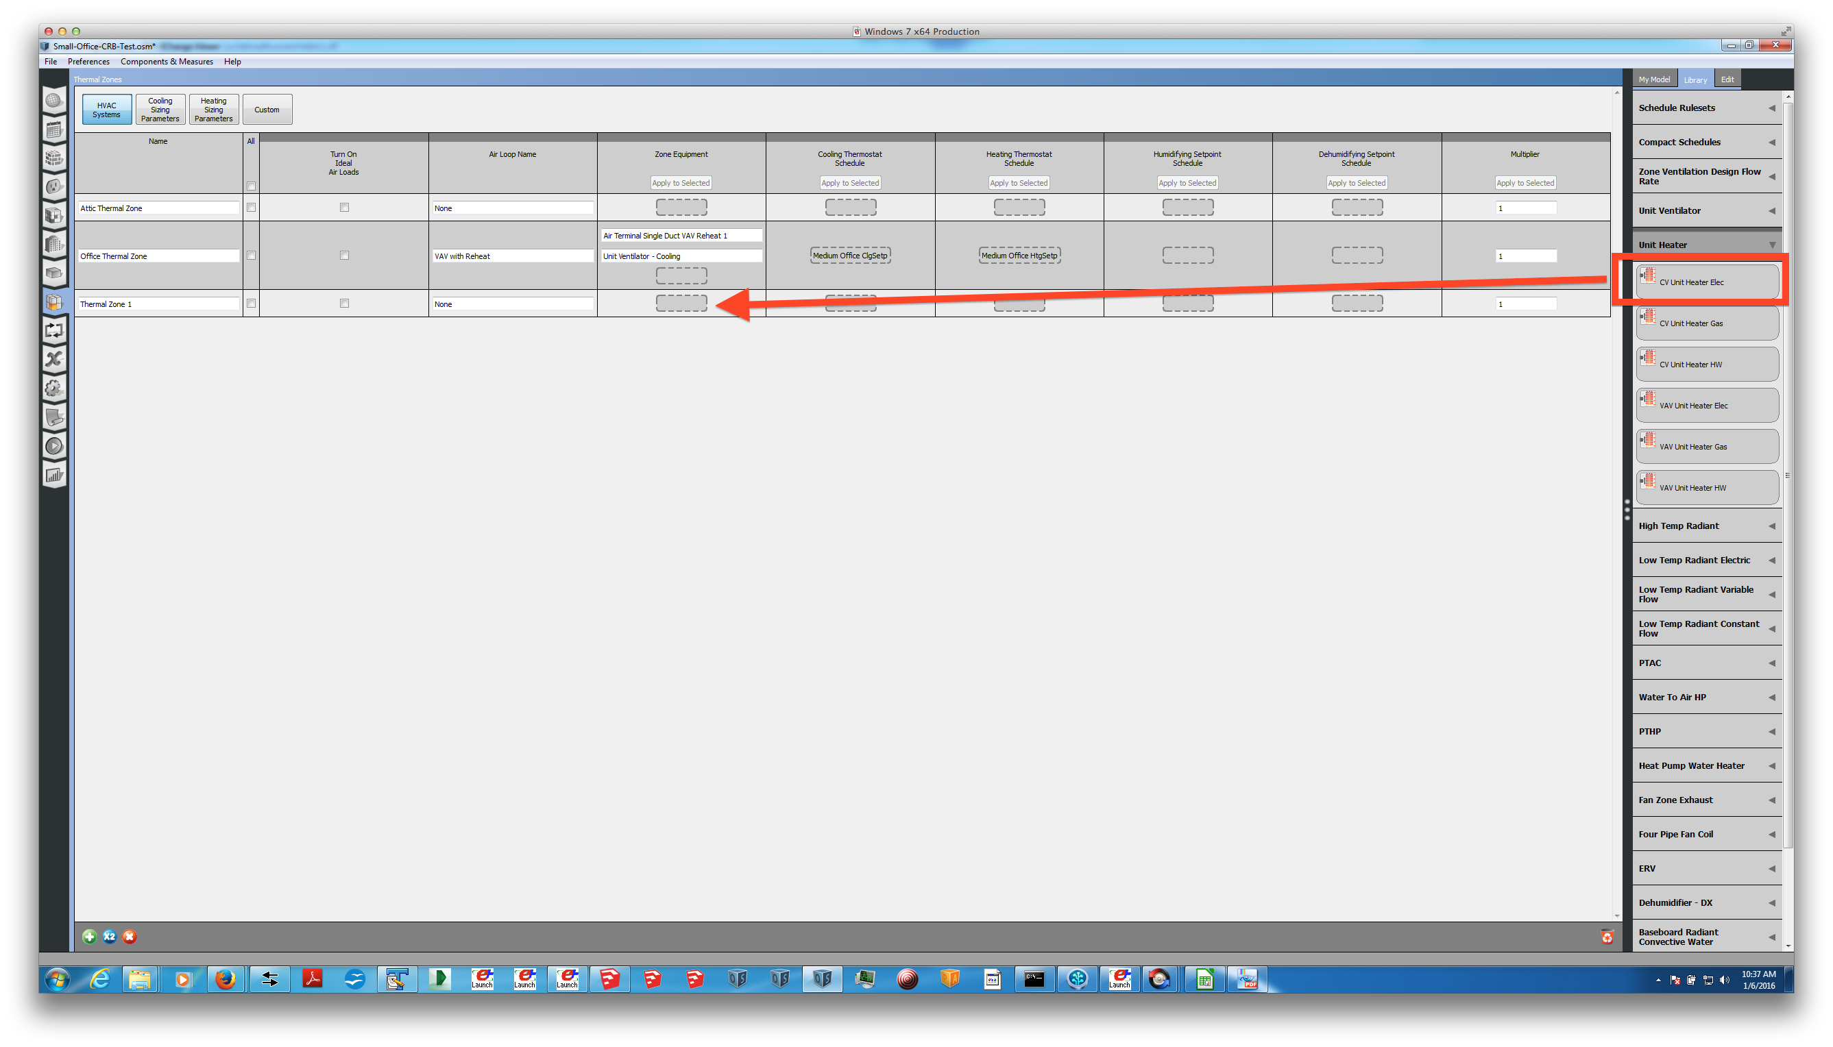The height and width of the screenshot is (1047, 1833).
Task: Click the HVAC Systems tab
Action: [104, 110]
